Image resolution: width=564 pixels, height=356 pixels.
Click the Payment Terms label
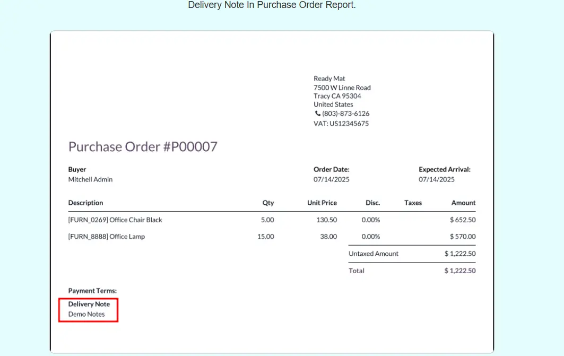92,291
